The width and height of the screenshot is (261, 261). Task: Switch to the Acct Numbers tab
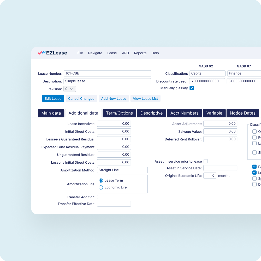[185, 113]
